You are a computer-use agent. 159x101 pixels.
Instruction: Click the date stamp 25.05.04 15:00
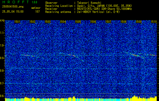click(x=13, y=12)
